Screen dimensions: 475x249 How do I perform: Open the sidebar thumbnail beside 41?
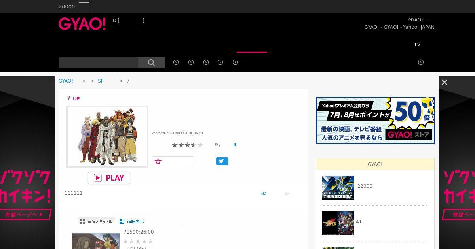coord(338,223)
